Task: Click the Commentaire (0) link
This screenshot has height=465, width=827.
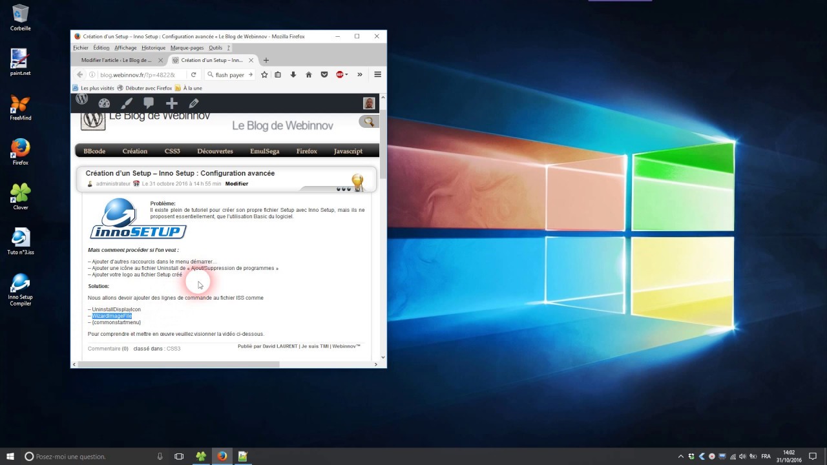Action: click(x=108, y=349)
